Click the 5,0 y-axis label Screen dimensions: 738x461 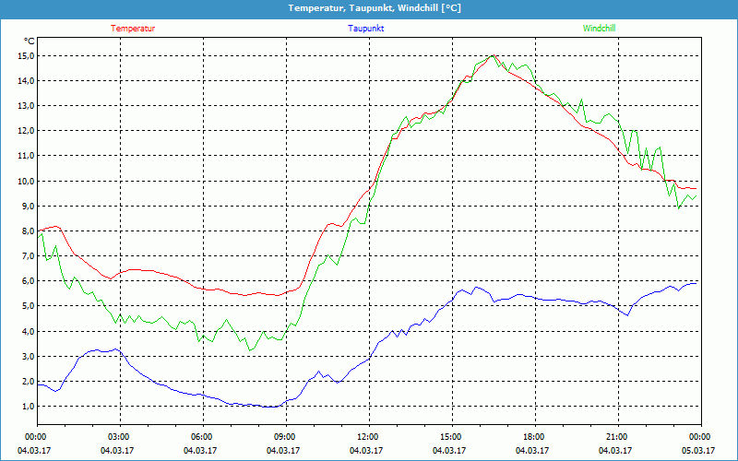point(28,306)
